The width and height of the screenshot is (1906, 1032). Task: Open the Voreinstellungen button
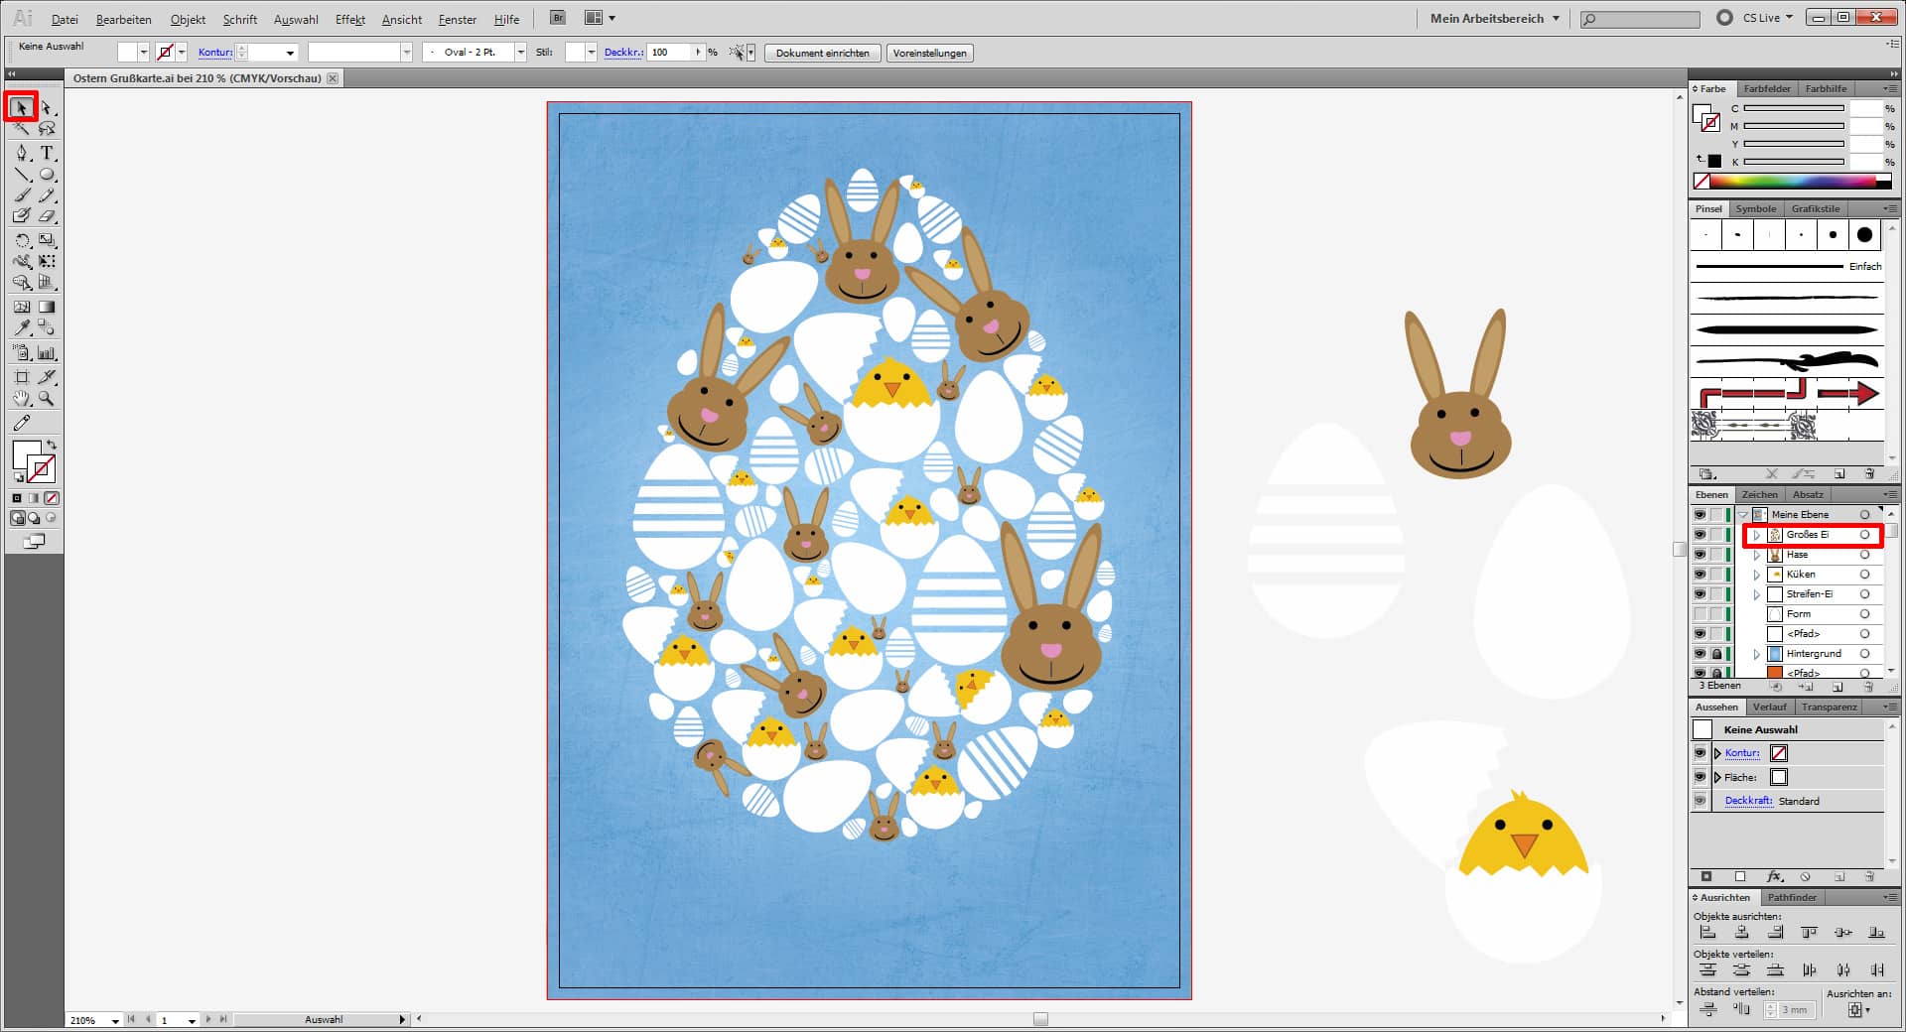click(x=929, y=53)
